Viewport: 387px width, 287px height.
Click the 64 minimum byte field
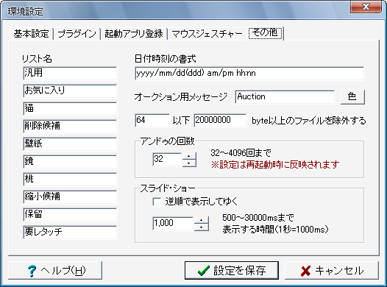pyautogui.click(x=152, y=120)
